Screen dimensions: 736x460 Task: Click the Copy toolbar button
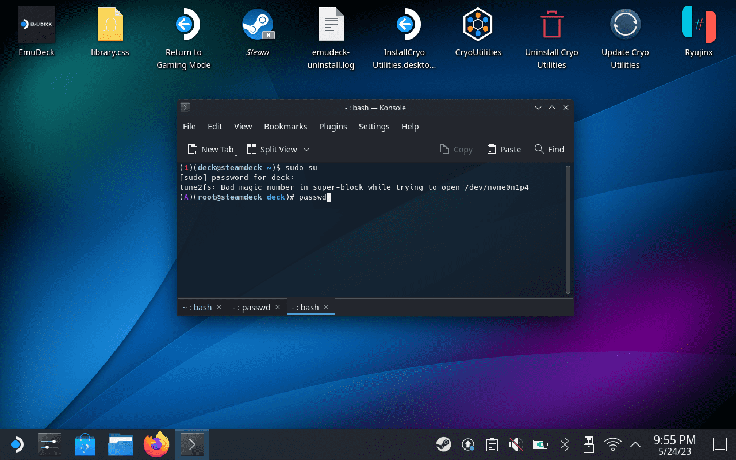click(x=456, y=149)
